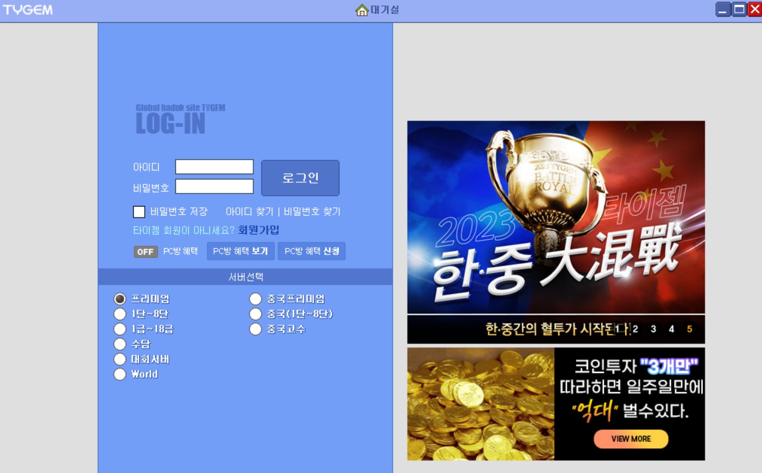Click the gold coins ad image
Image resolution: width=762 pixels, height=473 pixels.
point(480,404)
